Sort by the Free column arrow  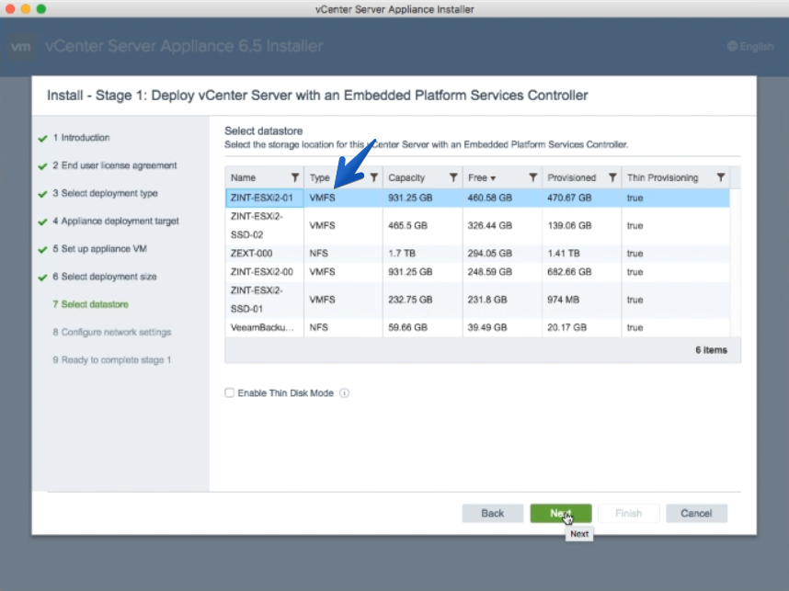tap(493, 178)
